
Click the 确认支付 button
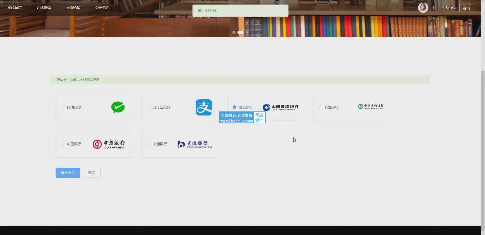tap(68, 173)
